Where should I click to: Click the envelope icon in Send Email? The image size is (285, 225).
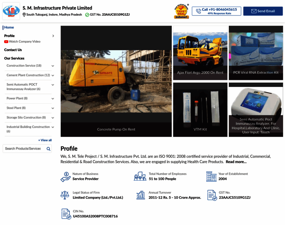pyautogui.click(x=254, y=11)
